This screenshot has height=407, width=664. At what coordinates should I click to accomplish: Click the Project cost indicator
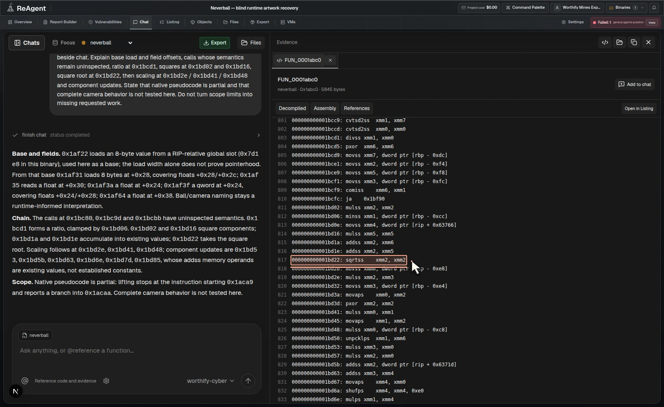click(x=479, y=7)
